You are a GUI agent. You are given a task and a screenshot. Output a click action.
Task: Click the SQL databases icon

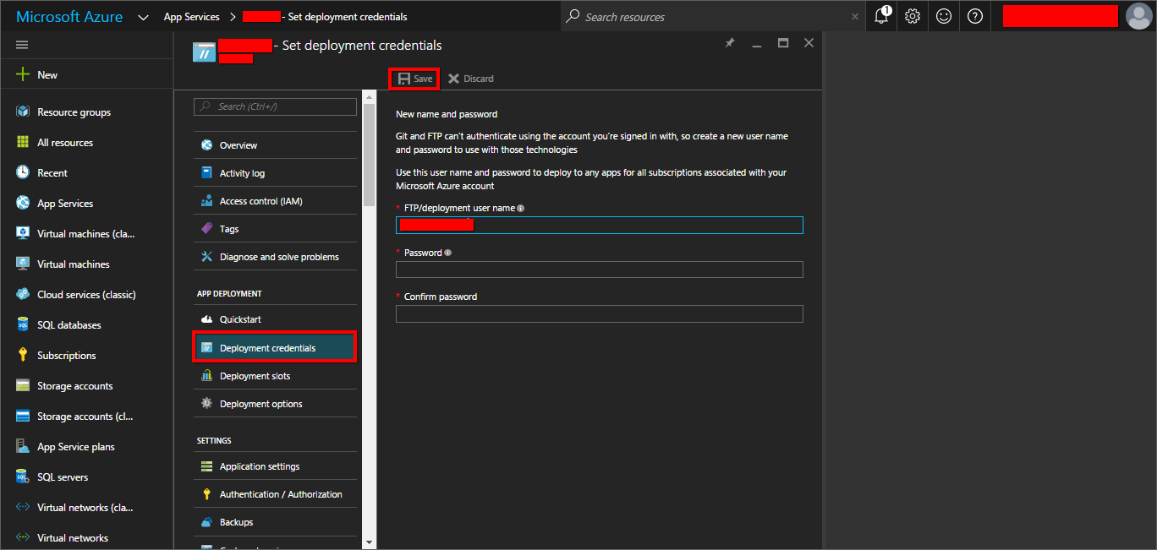(23, 324)
